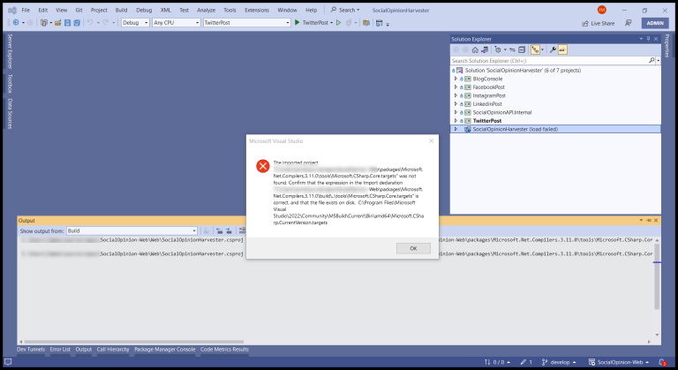Screen dimensions: 678x370
Task: Switch views icon in Solution Explorer
Action: click(485, 49)
